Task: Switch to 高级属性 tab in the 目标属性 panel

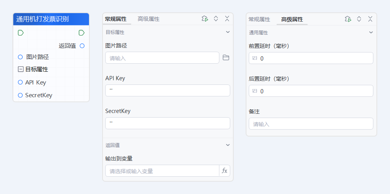Action: click(149, 19)
